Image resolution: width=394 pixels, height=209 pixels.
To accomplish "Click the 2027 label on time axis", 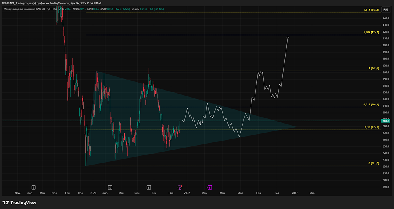I will click(295, 193).
